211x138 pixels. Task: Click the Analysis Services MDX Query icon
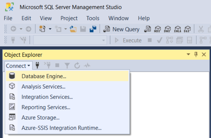(x=158, y=29)
